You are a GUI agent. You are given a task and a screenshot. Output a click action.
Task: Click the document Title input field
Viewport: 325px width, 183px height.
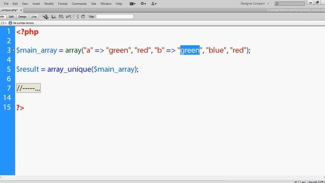click(115, 17)
